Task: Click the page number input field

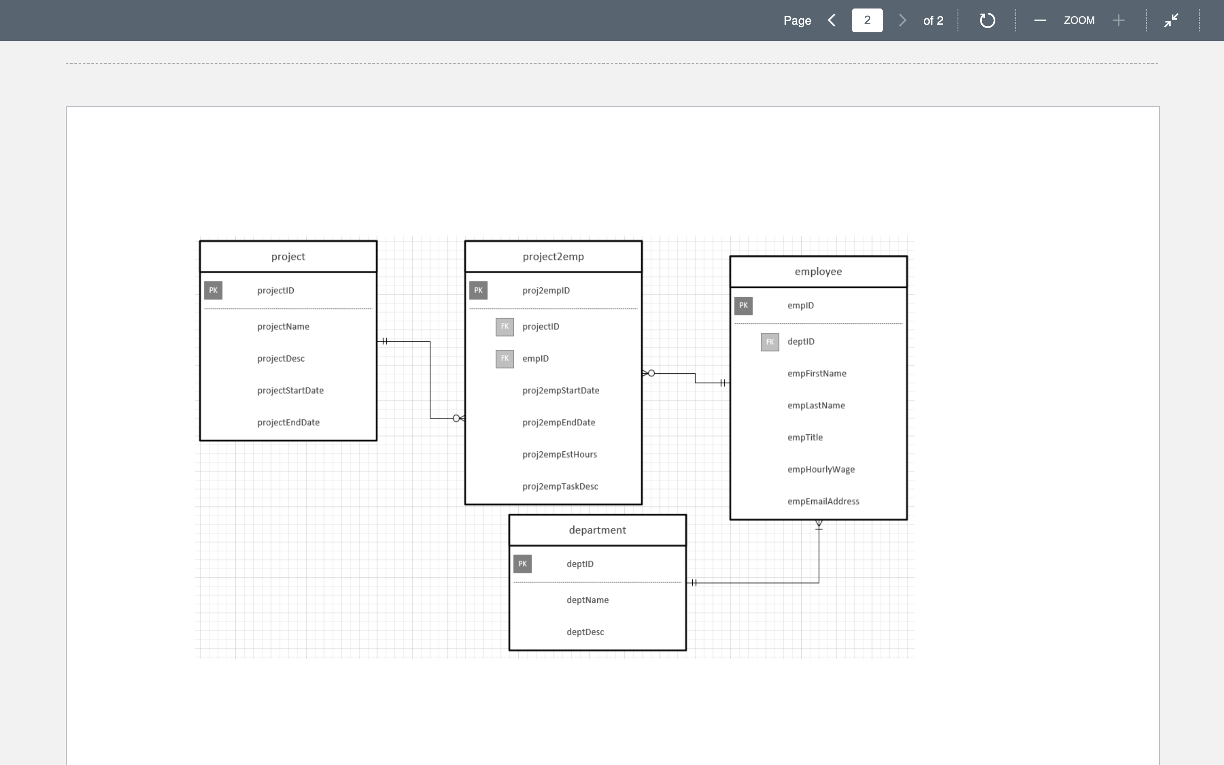Action: coord(867,20)
